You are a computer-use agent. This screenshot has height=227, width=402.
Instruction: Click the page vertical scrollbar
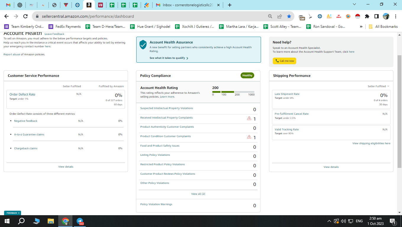[x=399, y=112]
